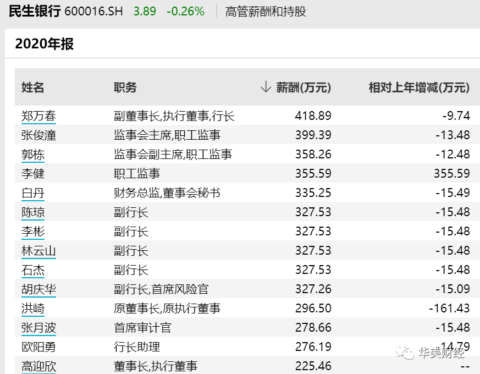480x374 pixels.
Task: Select the position 原董事长,原执行董事
Action: tap(167, 309)
